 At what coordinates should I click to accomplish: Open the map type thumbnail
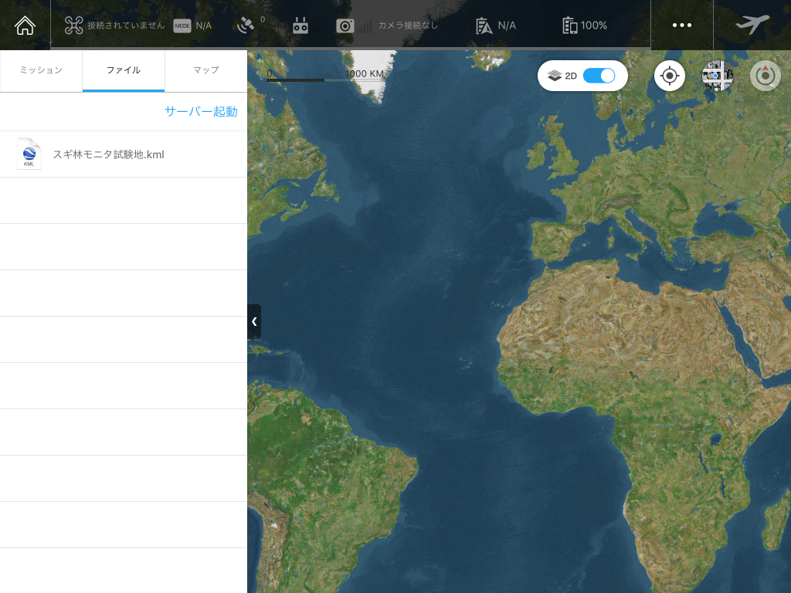click(718, 76)
